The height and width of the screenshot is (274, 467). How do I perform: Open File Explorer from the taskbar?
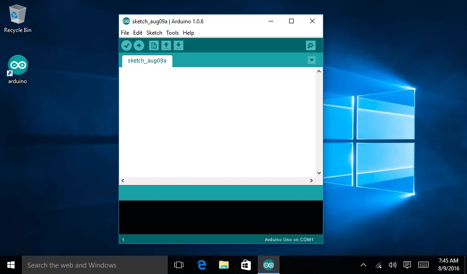coord(223,265)
